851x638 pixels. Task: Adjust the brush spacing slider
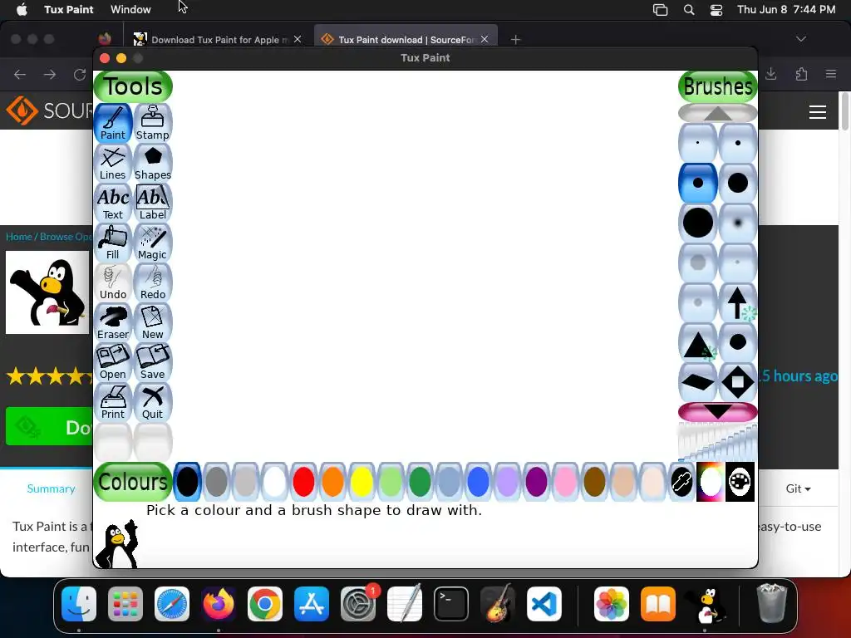click(717, 442)
